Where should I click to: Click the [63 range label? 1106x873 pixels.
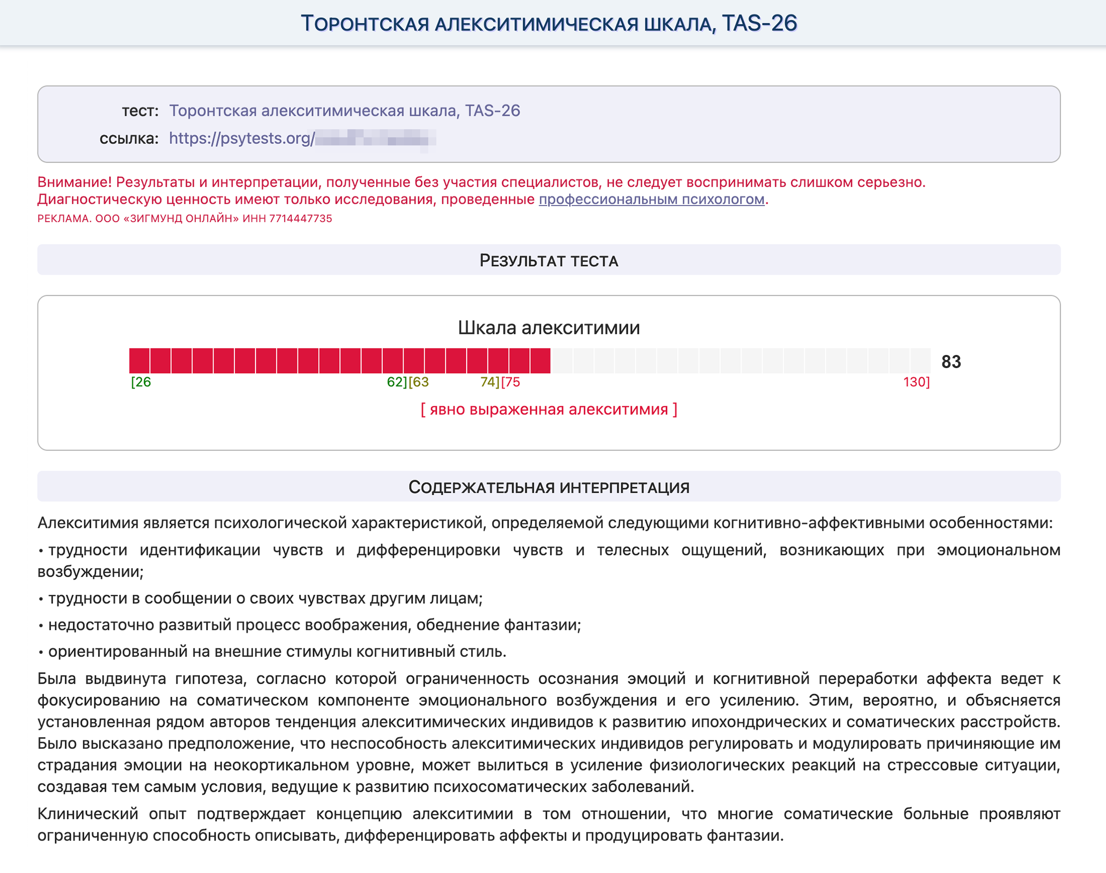[419, 382]
